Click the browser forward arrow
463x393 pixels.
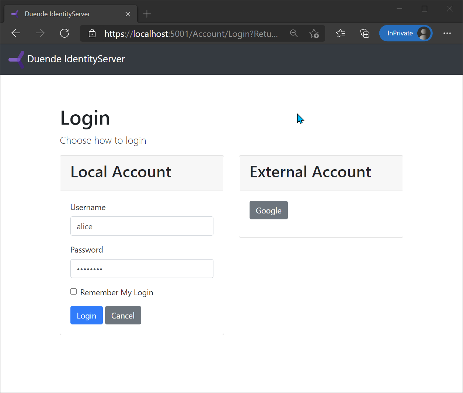tap(40, 33)
